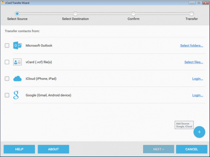This screenshot has width=210, height=157.
Task: Click the Select Destination step circle
Action: click(x=75, y=13)
